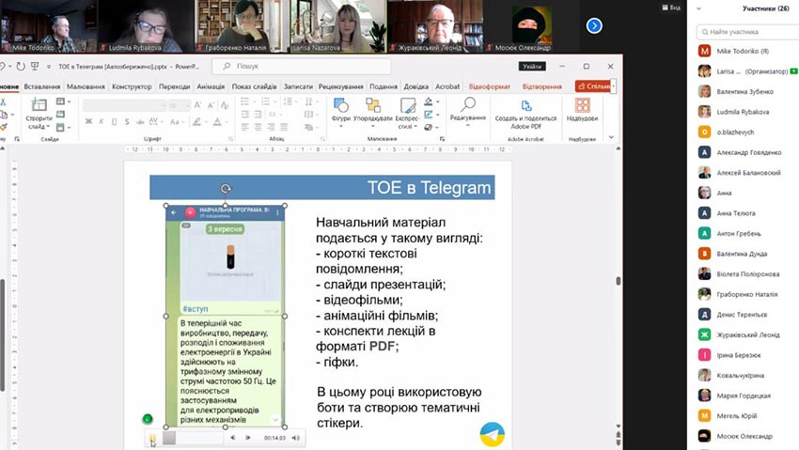The image size is (799, 450).
Task: Open the Абзац dialog launcher
Action: pyautogui.click(x=322, y=138)
